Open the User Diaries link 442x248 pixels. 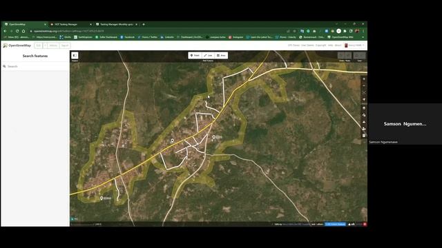(x=307, y=45)
